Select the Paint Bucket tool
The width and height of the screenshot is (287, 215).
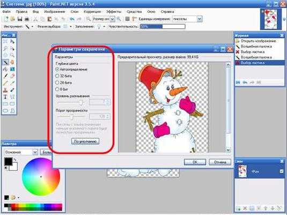point(5,69)
